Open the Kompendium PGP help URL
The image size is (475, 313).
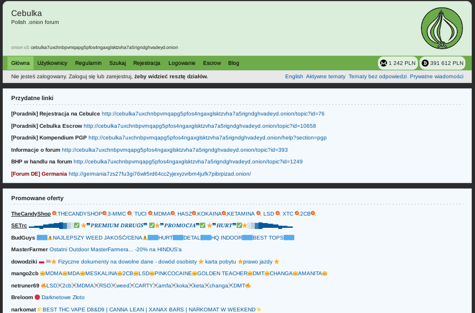pos(207,137)
